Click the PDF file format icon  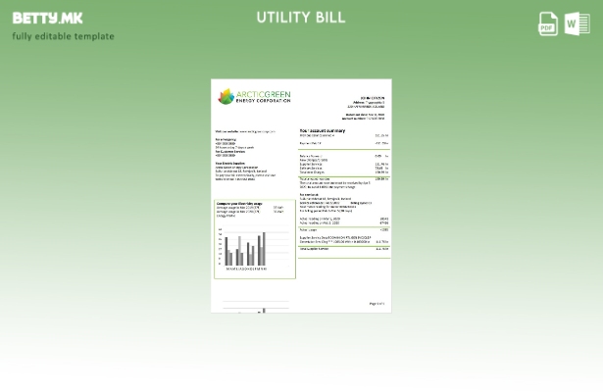click(548, 24)
